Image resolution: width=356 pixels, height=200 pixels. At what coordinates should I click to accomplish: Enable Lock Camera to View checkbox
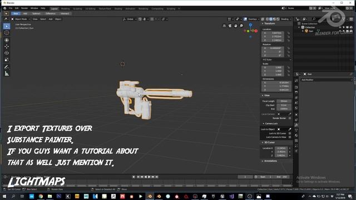(x=290, y=137)
